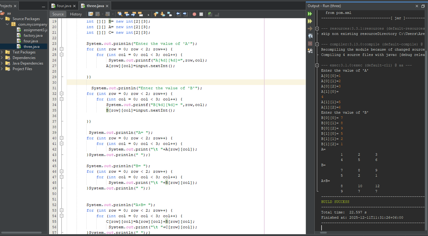Minimize the Projects panel

coord(43,6)
